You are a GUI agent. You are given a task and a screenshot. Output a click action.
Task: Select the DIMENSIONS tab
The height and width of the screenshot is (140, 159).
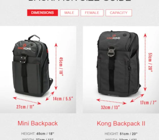click(x=42, y=13)
